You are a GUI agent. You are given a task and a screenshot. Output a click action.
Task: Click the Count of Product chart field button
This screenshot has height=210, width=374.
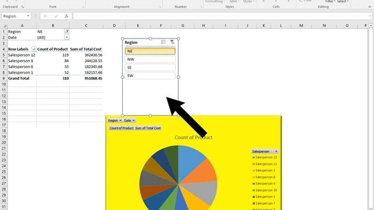[x=122, y=128]
